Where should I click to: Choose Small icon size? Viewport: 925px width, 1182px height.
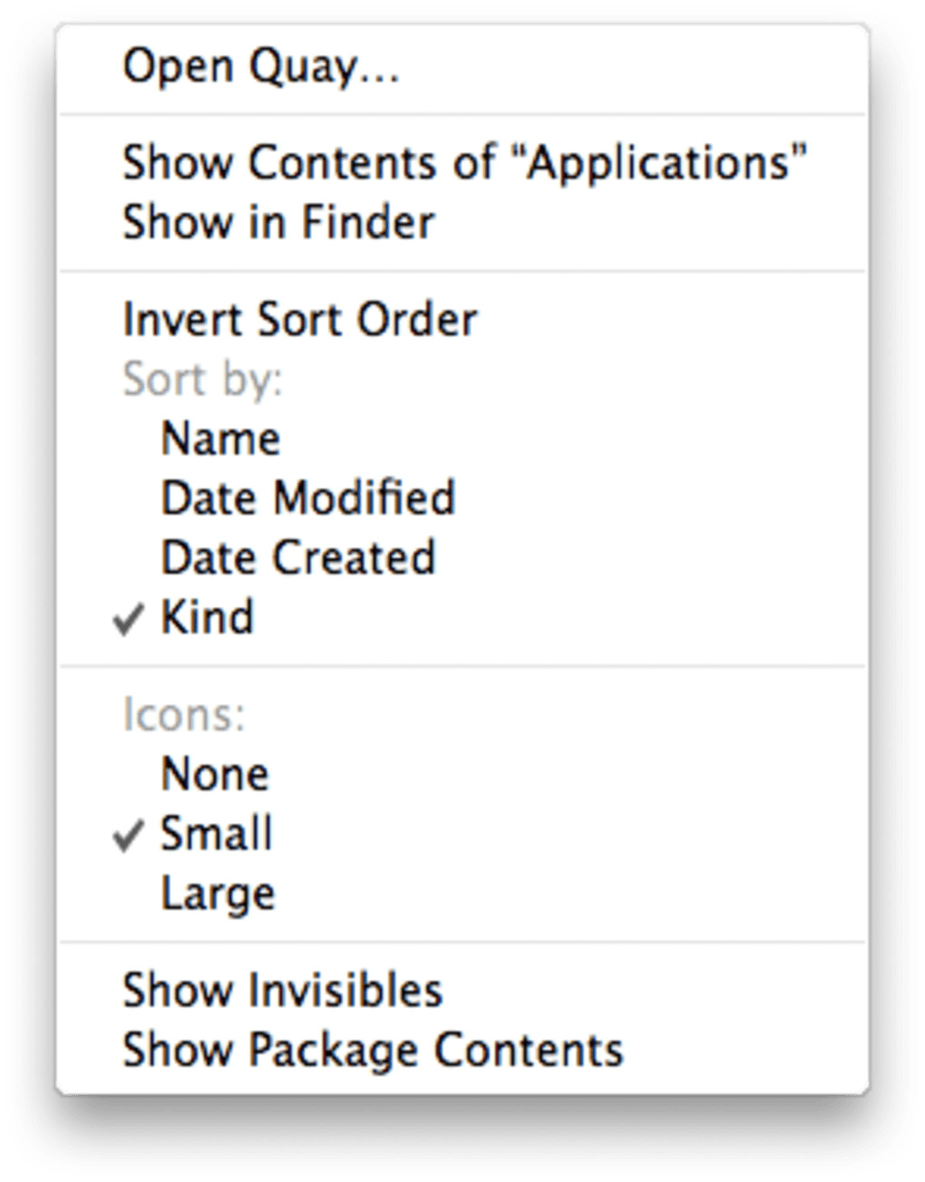point(216,834)
